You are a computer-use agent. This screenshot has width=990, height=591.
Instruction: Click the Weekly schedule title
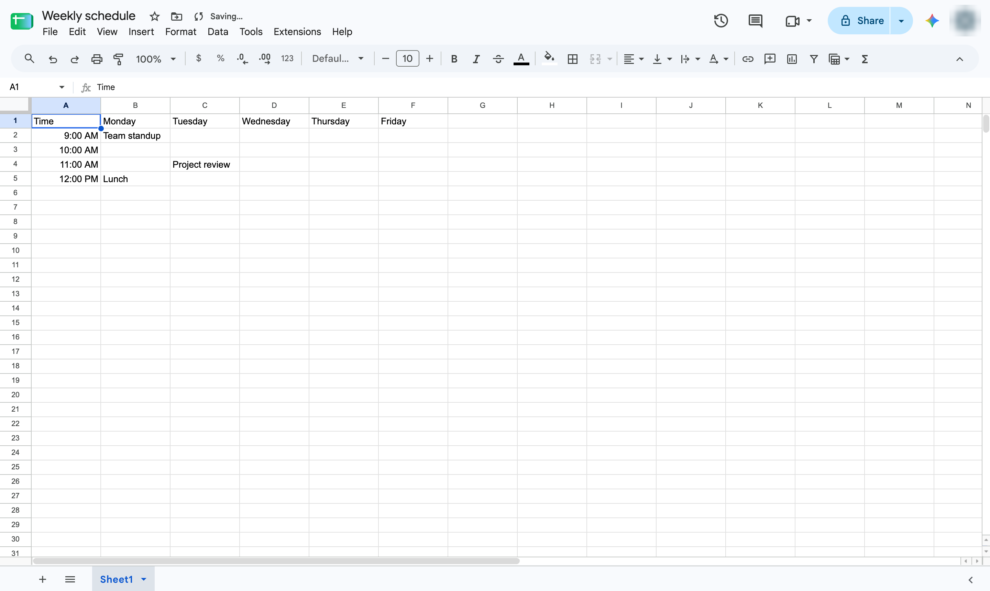[88, 16]
